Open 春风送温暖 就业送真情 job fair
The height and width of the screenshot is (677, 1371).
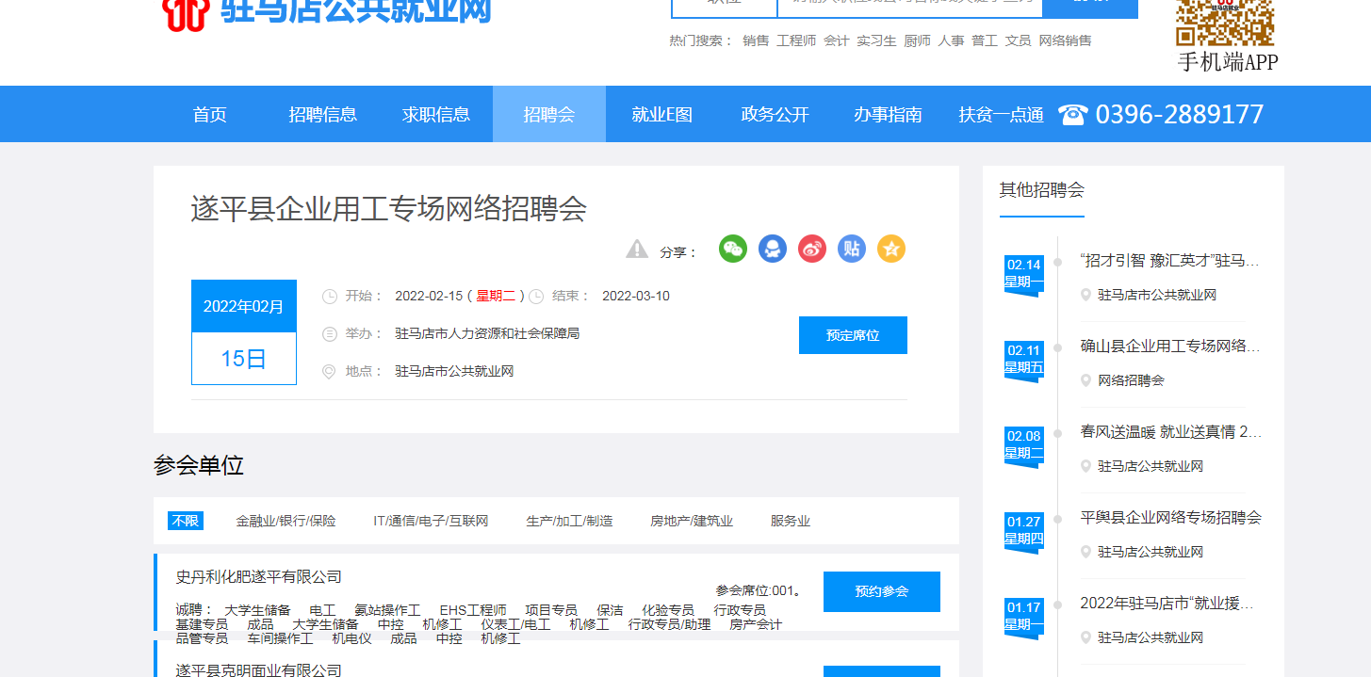tap(1170, 431)
